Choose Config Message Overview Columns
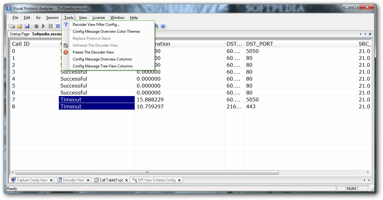 108,59
